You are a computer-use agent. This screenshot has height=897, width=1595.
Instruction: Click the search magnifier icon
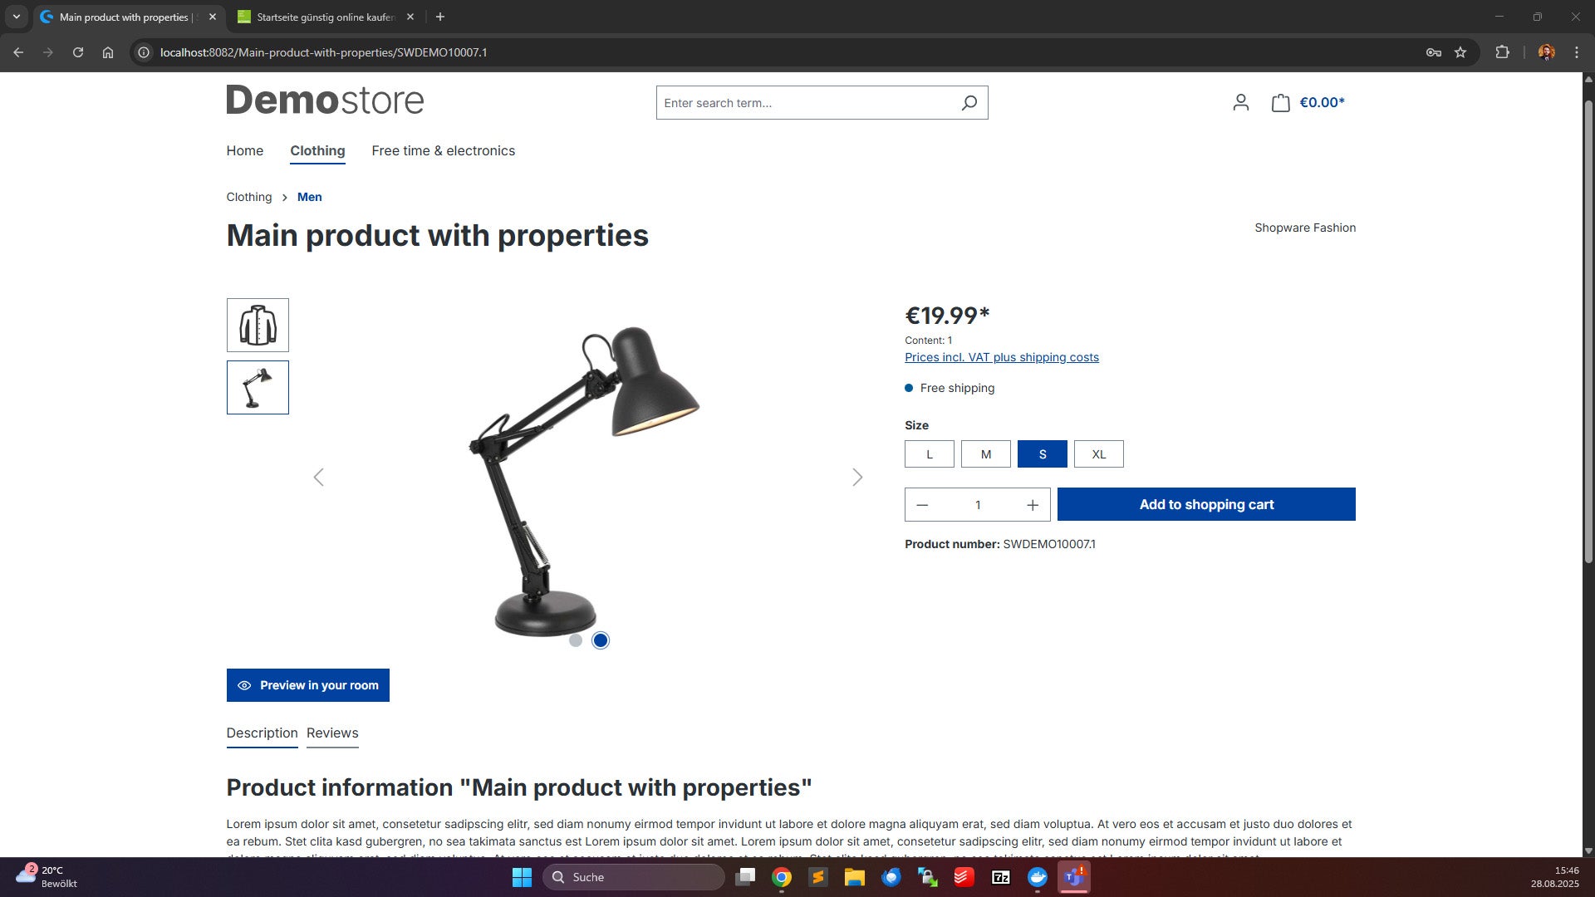(x=969, y=103)
